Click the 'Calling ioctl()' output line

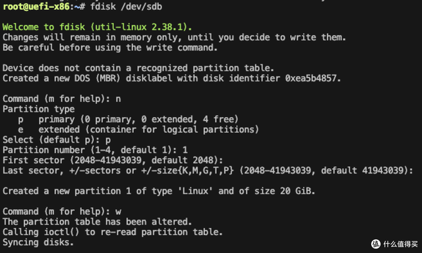113,232
